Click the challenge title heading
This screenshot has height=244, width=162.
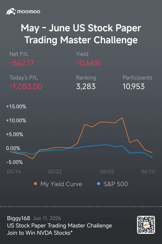pyautogui.click(x=81, y=34)
